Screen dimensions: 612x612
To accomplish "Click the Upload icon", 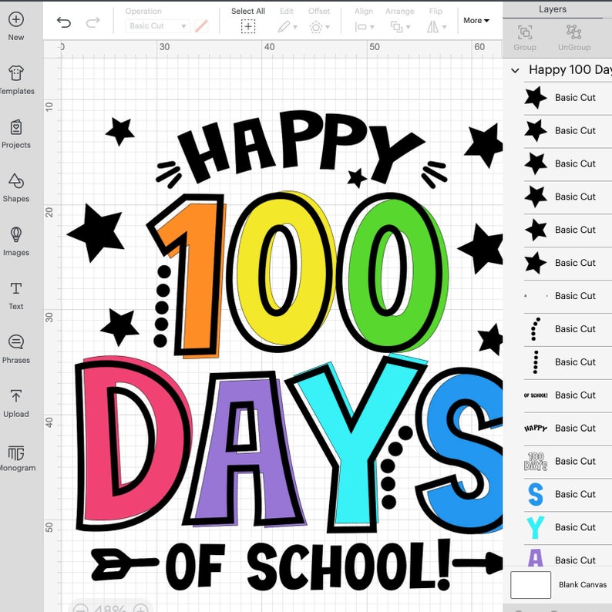I will pos(16,396).
